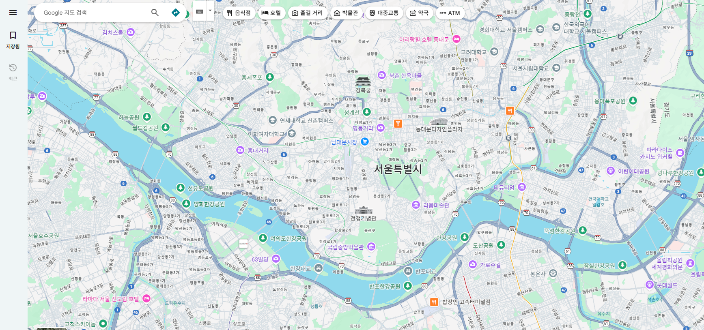This screenshot has width=704, height=330.
Task: Click the 여의도한강공원 park pin
Action: (263, 238)
